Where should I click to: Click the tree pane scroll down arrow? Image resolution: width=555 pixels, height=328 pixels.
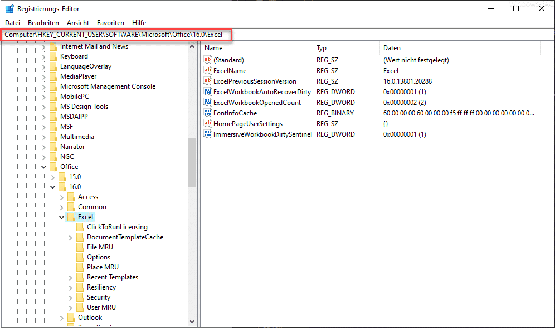point(192,322)
